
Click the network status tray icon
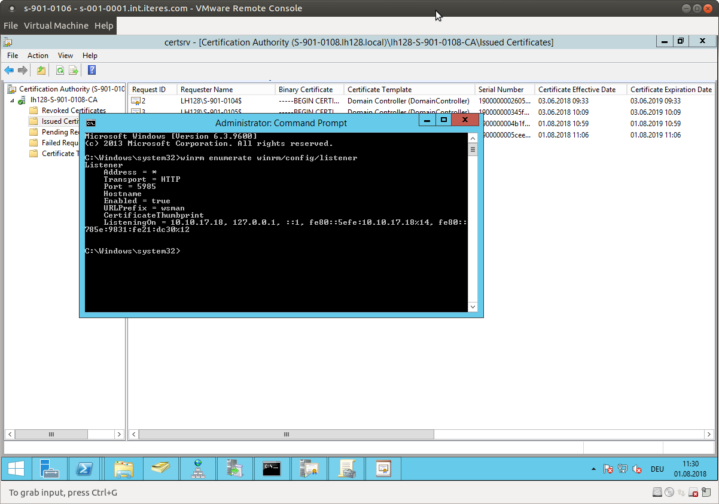[x=623, y=469]
